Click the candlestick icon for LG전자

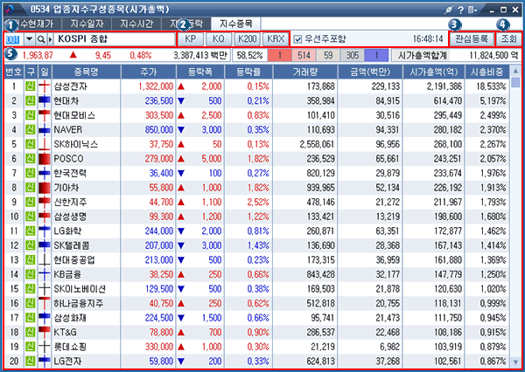coord(45,362)
